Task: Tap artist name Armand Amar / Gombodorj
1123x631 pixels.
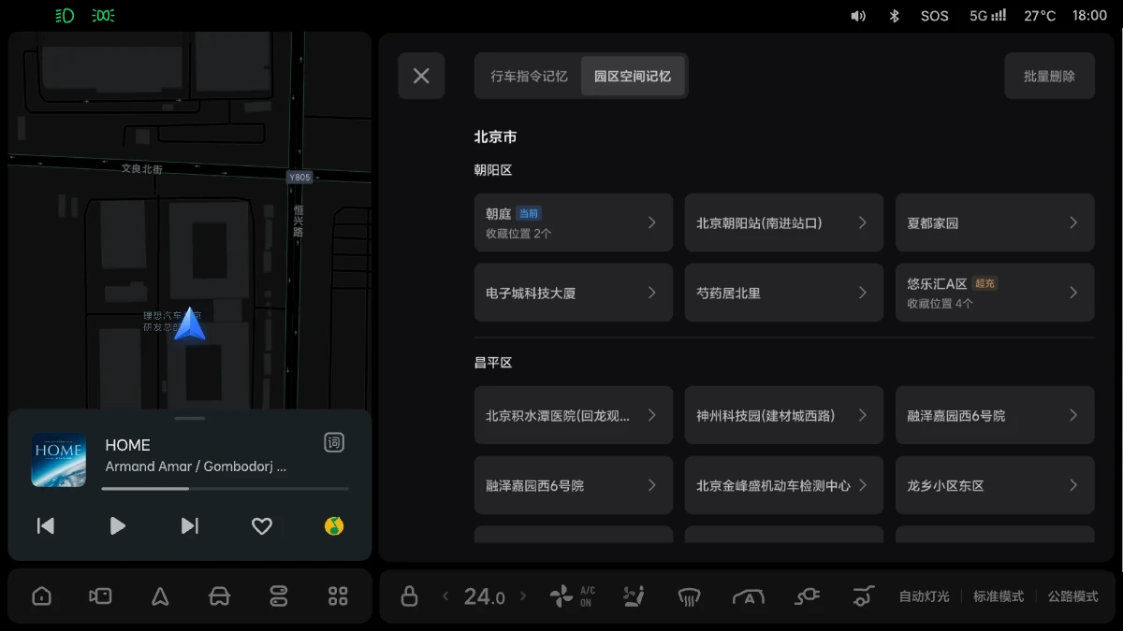Action: click(x=196, y=466)
